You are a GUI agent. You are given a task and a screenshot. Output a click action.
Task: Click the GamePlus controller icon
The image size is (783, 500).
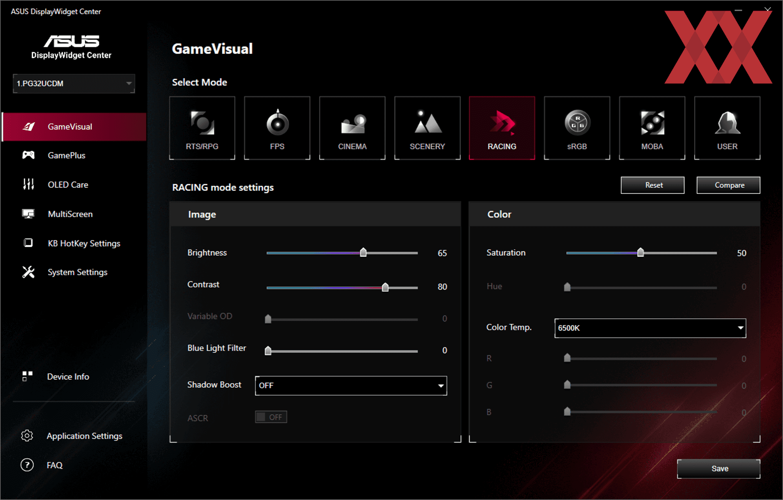point(28,155)
